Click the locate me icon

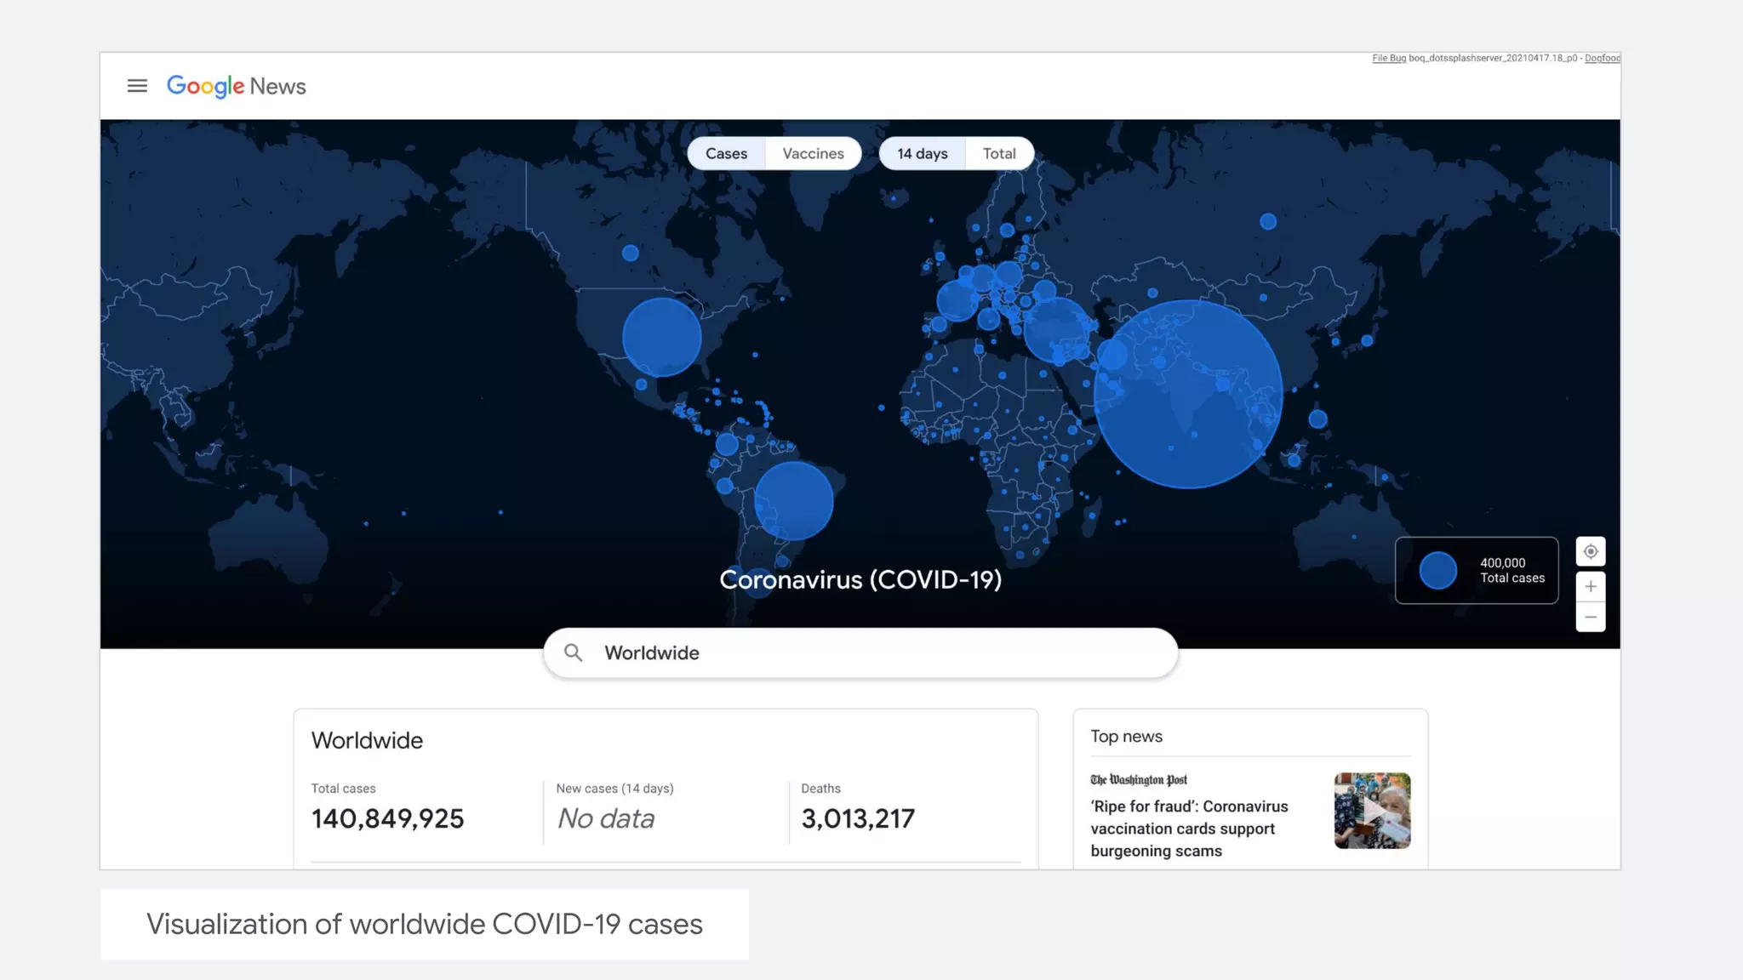point(1591,552)
